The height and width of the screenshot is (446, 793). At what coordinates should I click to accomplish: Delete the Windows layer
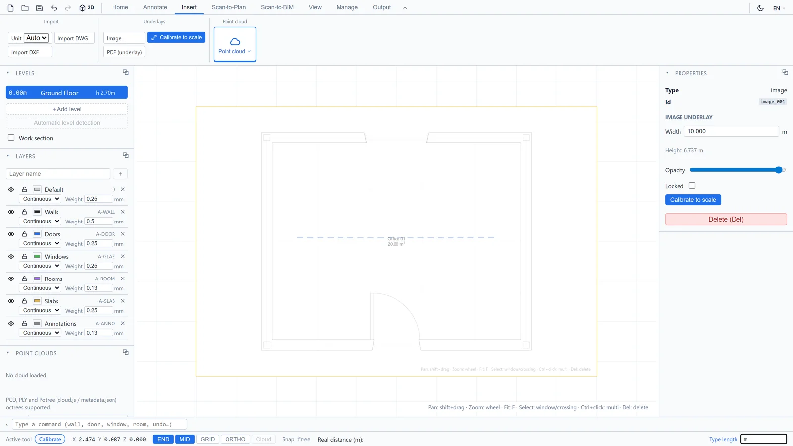[x=123, y=256]
